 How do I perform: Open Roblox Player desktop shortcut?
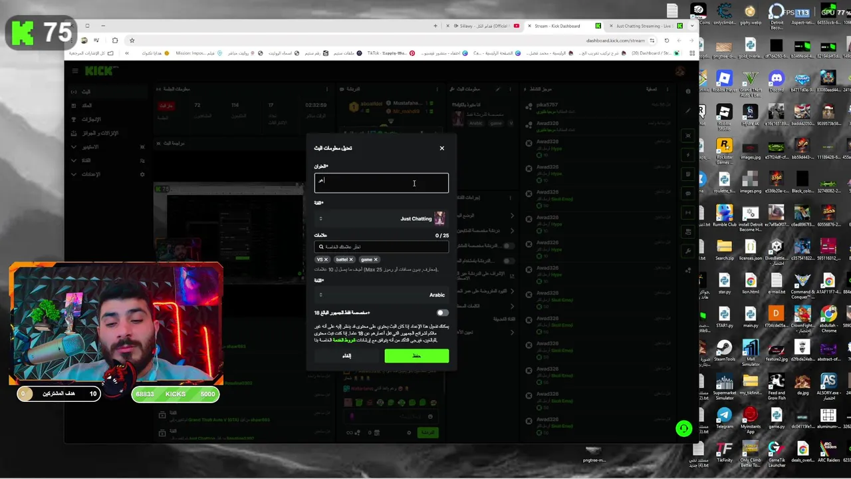pos(725,82)
